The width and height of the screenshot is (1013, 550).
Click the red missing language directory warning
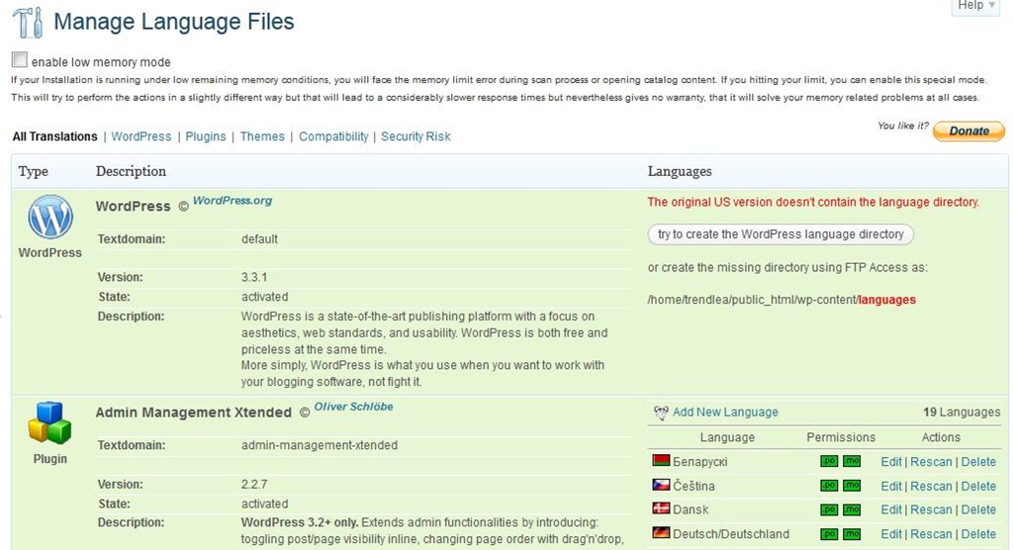pyautogui.click(x=813, y=202)
